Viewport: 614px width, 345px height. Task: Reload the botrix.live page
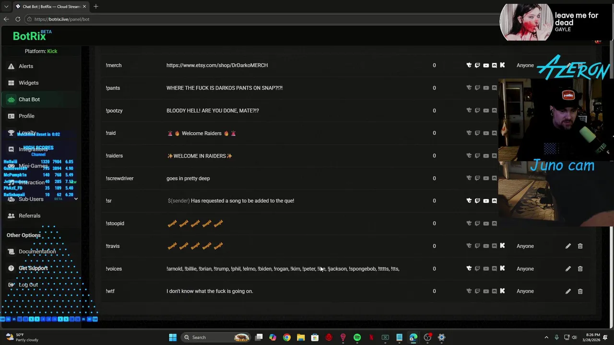coord(18,19)
